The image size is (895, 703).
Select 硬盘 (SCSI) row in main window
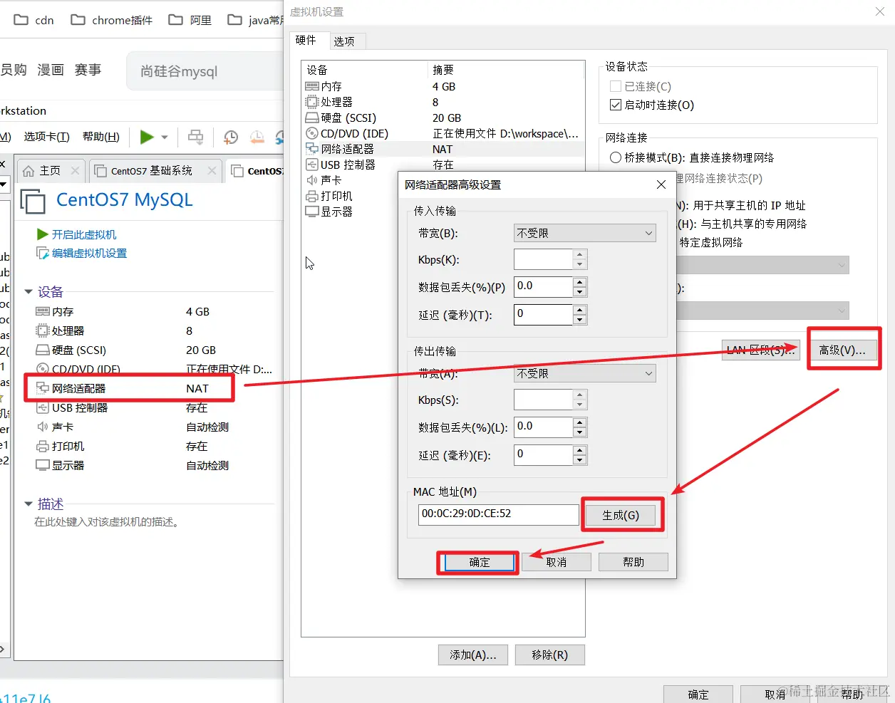[153, 350]
